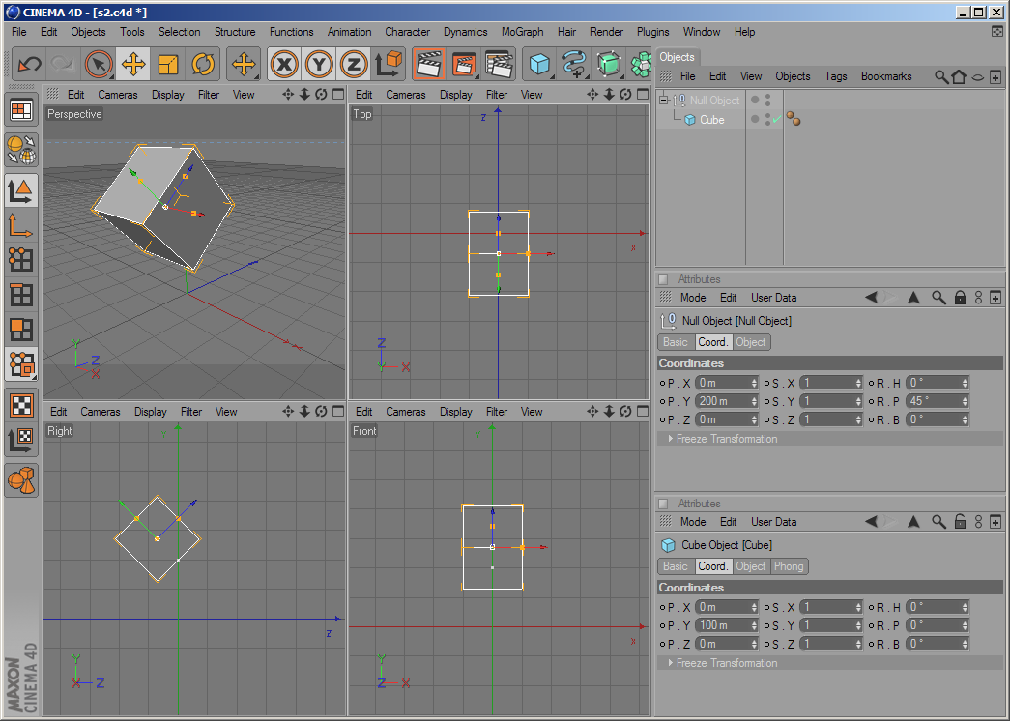Click the Make Object Editable icon
Viewport: 1010px width, 721px height.
tap(21, 149)
